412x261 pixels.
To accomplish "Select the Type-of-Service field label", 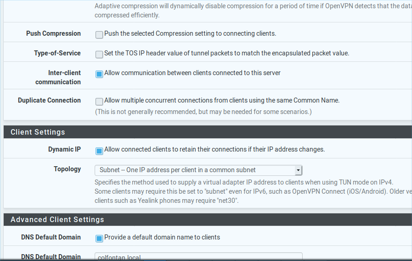I will [57, 53].
